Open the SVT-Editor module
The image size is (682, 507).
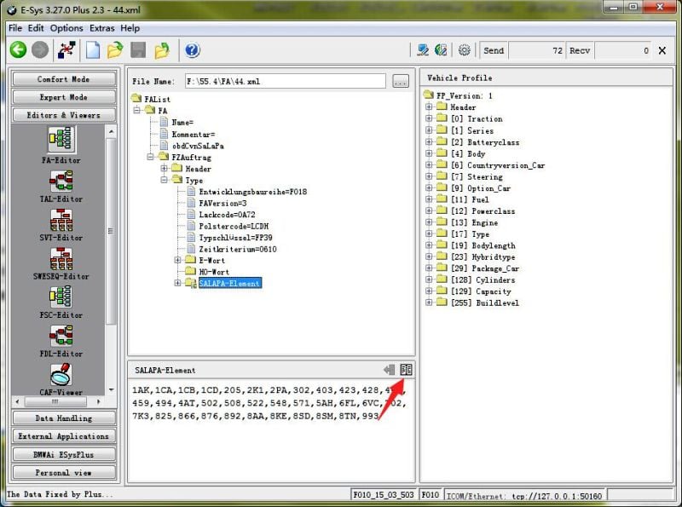pos(61,225)
